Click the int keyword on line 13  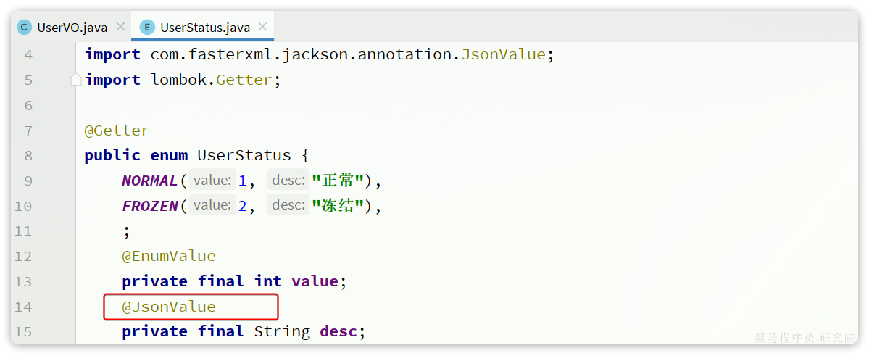tap(267, 282)
